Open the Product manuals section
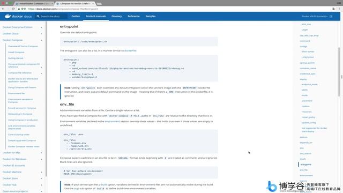343x193 pixels. coord(95,16)
